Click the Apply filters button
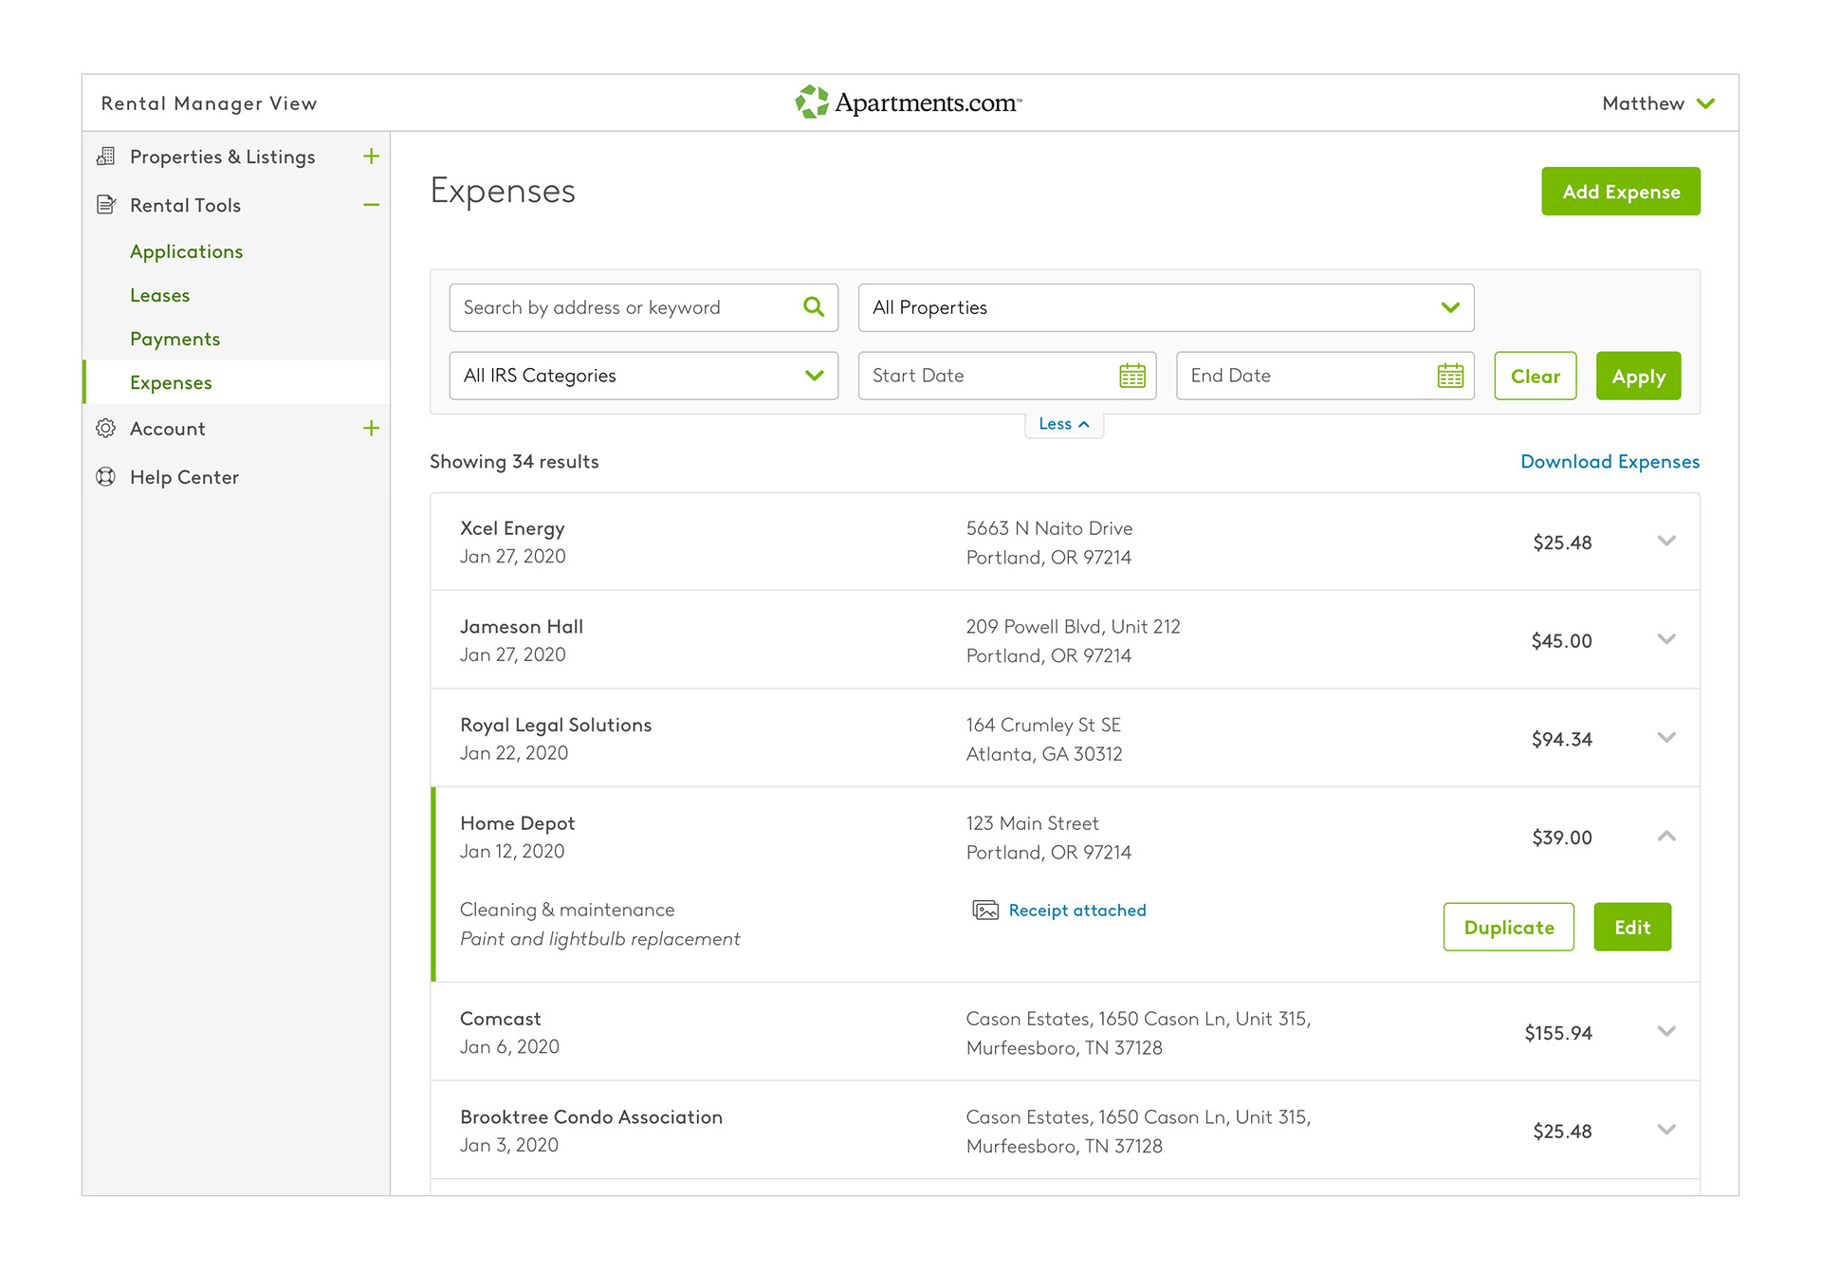Screen dimensions: 1821x1271 coord(1638,376)
